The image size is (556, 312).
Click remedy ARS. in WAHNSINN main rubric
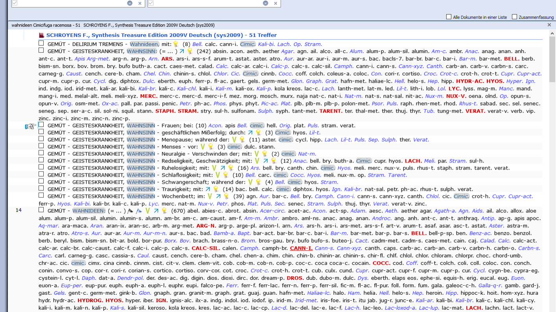point(168,58)
